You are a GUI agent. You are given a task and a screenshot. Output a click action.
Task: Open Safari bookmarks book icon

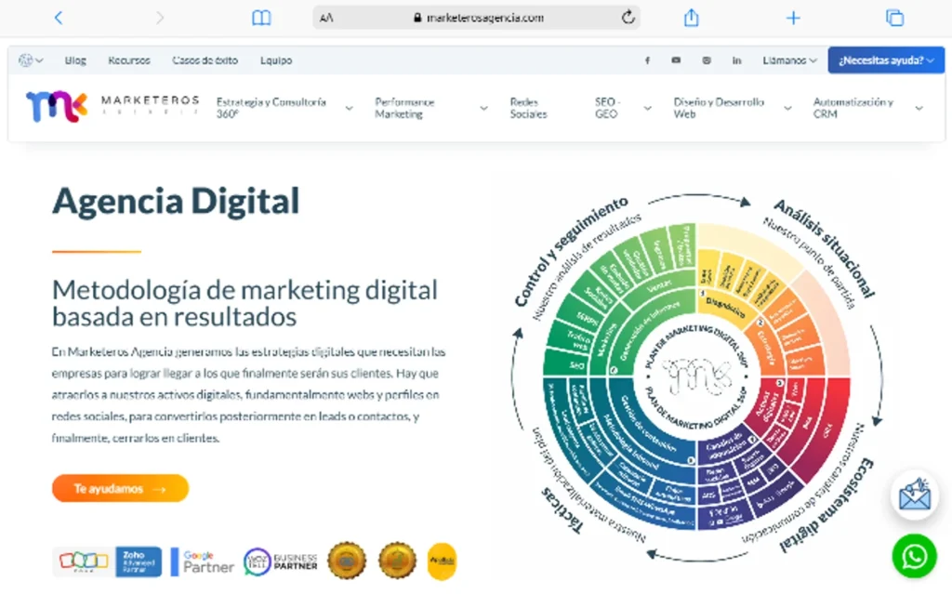261,18
